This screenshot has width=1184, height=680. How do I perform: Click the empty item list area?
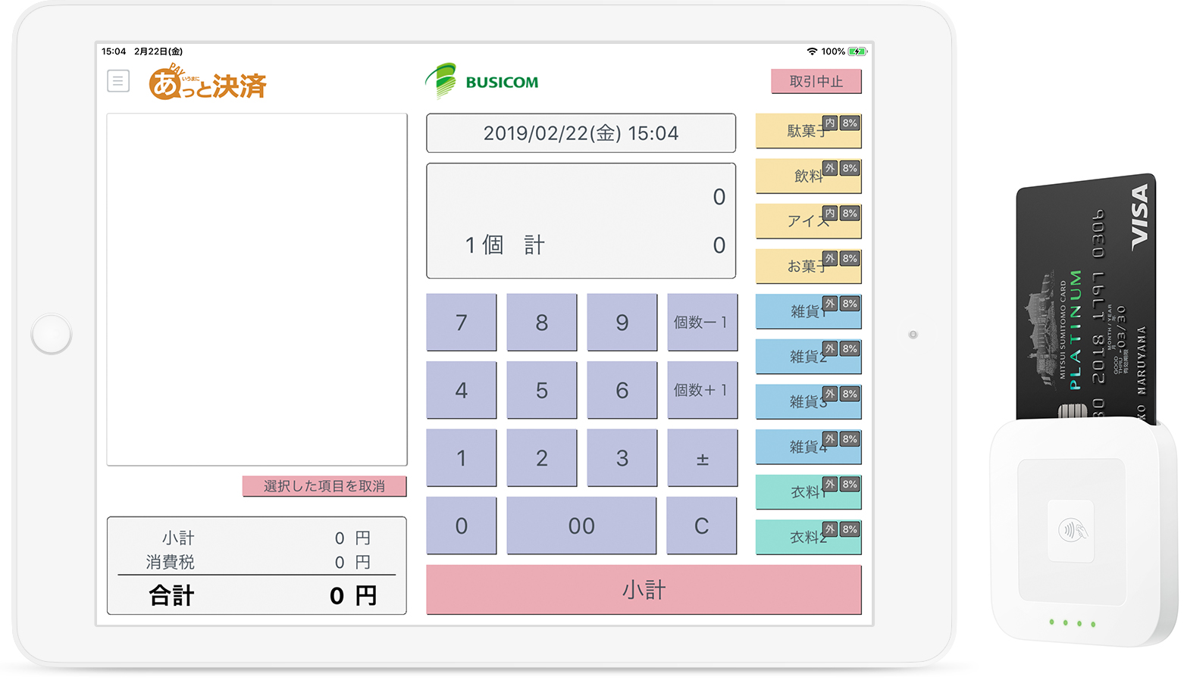(257, 289)
